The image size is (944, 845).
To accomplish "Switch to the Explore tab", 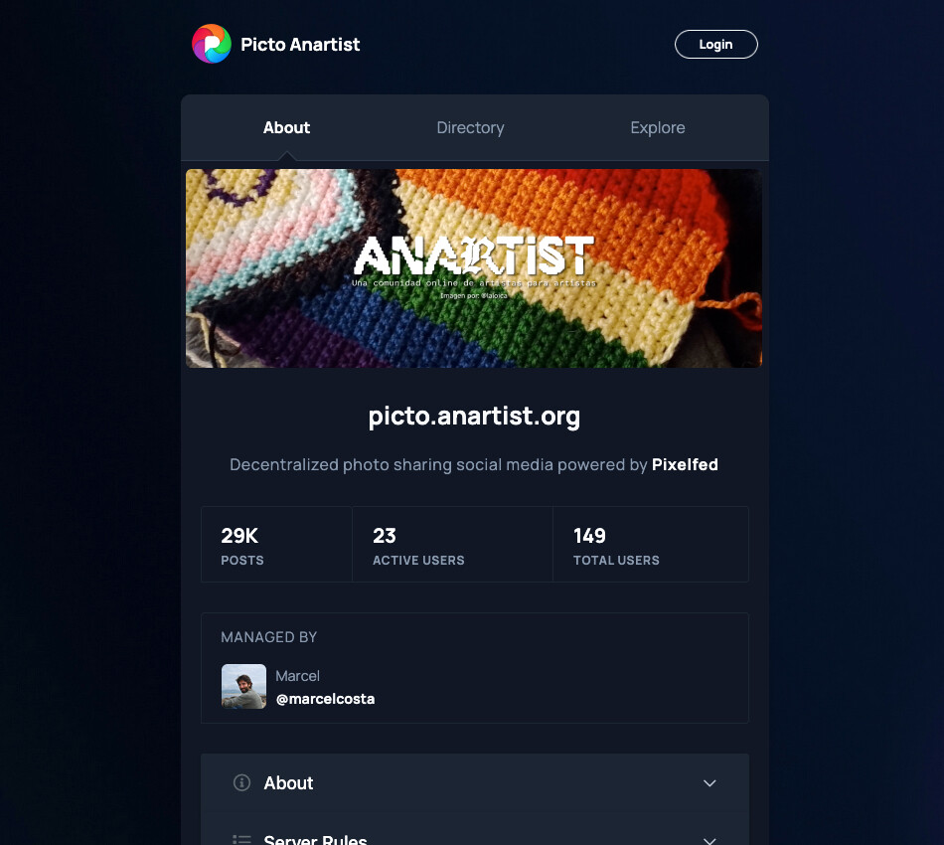I will [x=658, y=127].
